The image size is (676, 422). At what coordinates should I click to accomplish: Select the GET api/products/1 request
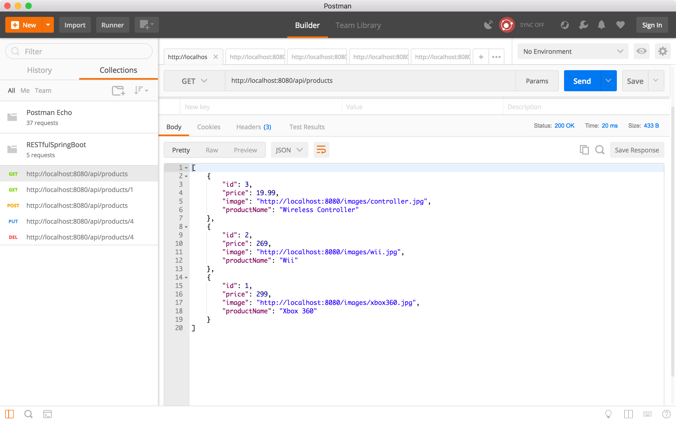(x=79, y=190)
